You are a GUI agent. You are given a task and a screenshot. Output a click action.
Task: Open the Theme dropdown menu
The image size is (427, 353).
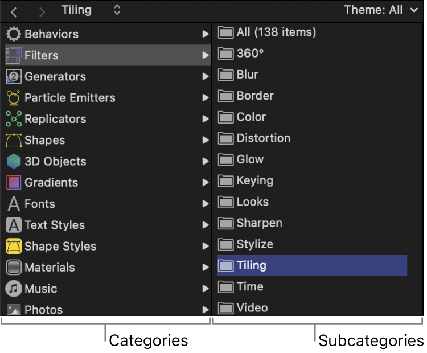point(381,10)
